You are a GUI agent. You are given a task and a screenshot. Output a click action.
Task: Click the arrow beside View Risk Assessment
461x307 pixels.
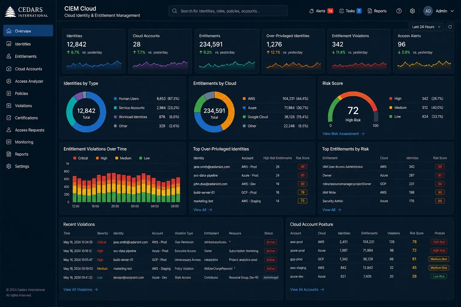tap(363, 134)
